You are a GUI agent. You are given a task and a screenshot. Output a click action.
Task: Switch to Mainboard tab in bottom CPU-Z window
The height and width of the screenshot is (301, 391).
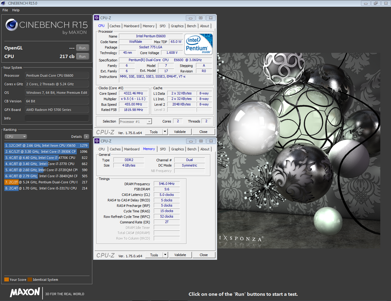click(132, 149)
